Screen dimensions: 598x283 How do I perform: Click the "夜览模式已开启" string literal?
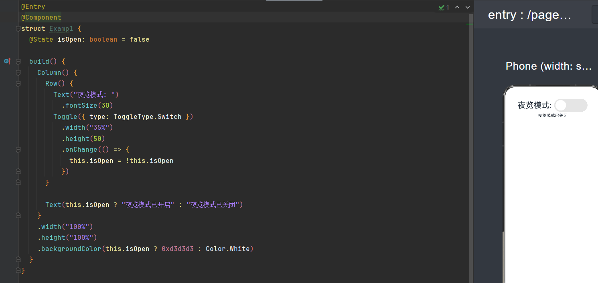pyautogui.click(x=148, y=205)
